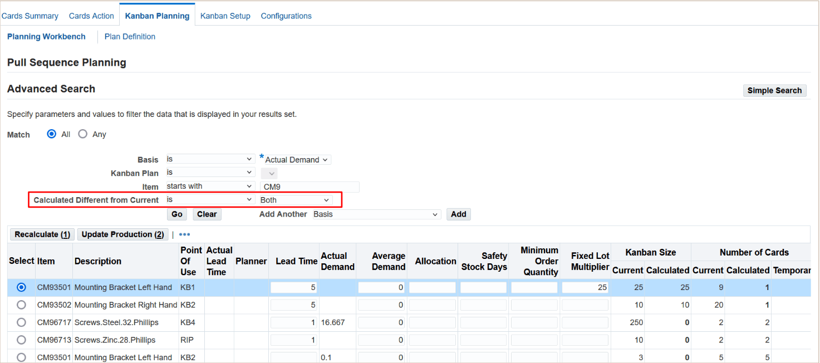
Task: Select the Match All radio button
Action: (52, 134)
